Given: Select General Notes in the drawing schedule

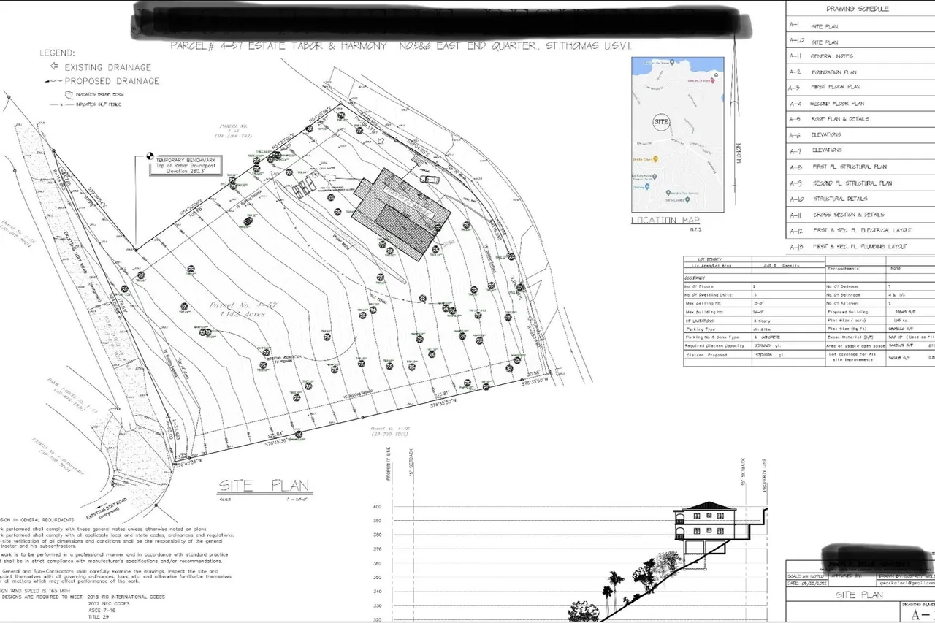Looking at the screenshot, I should click(832, 56).
